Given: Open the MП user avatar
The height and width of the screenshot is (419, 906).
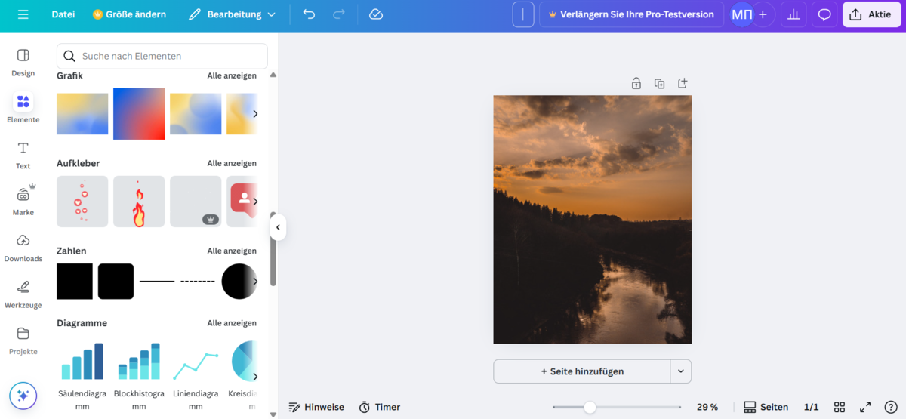Looking at the screenshot, I should [x=741, y=14].
